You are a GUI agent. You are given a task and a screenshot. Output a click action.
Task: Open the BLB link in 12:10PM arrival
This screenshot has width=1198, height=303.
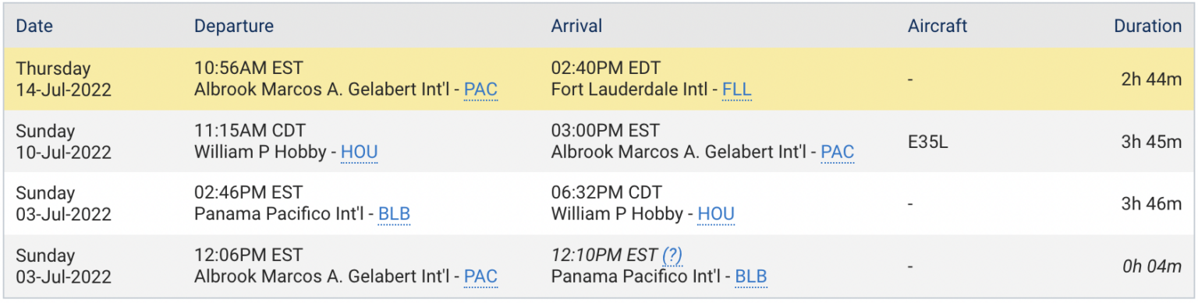751,277
